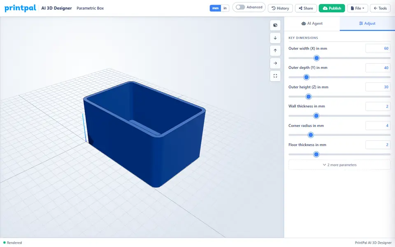
Task: Click the Outer width value field
Action: (x=378, y=49)
